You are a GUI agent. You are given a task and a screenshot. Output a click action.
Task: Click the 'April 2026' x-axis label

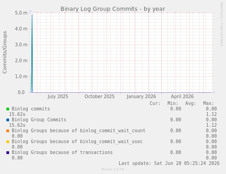[182, 96]
